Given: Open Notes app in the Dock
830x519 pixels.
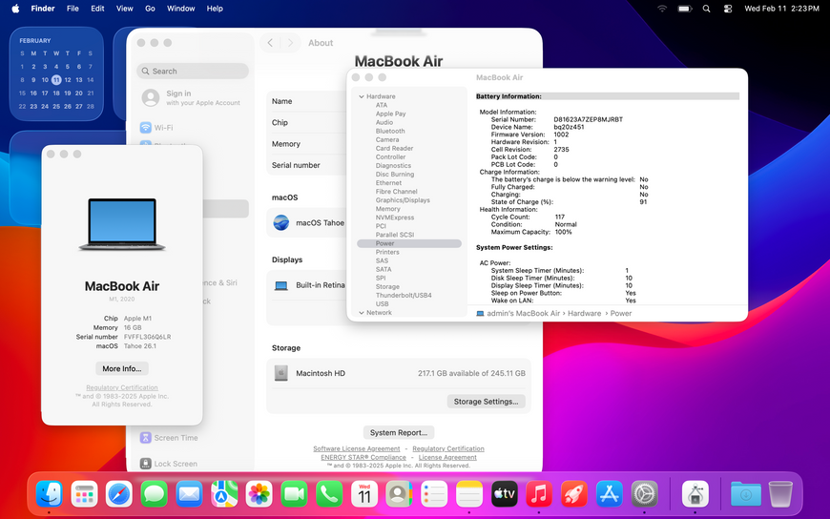Looking at the screenshot, I should pyautogui.click(x=469, y=494).
